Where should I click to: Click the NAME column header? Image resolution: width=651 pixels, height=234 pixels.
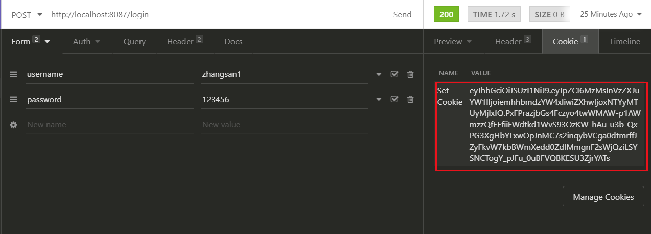tap(449, 73)
